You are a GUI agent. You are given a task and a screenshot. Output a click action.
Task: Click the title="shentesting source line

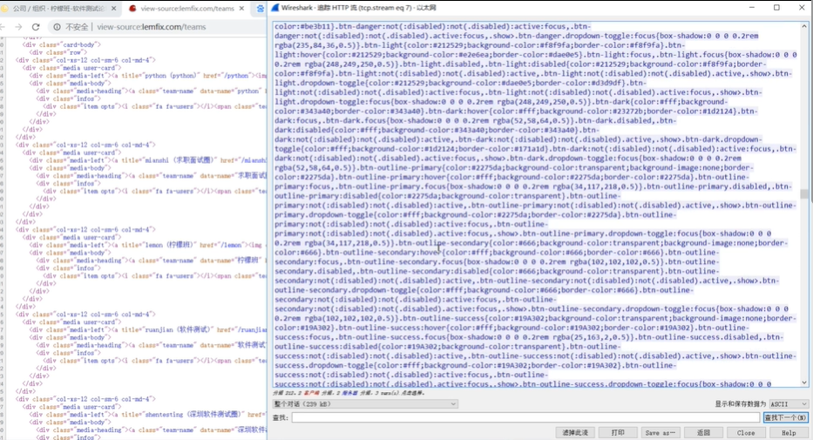148,415
